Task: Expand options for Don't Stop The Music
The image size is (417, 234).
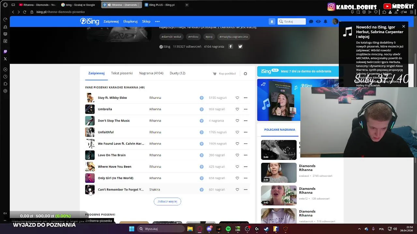Action: pyautogui.click(x=246, y=121)
